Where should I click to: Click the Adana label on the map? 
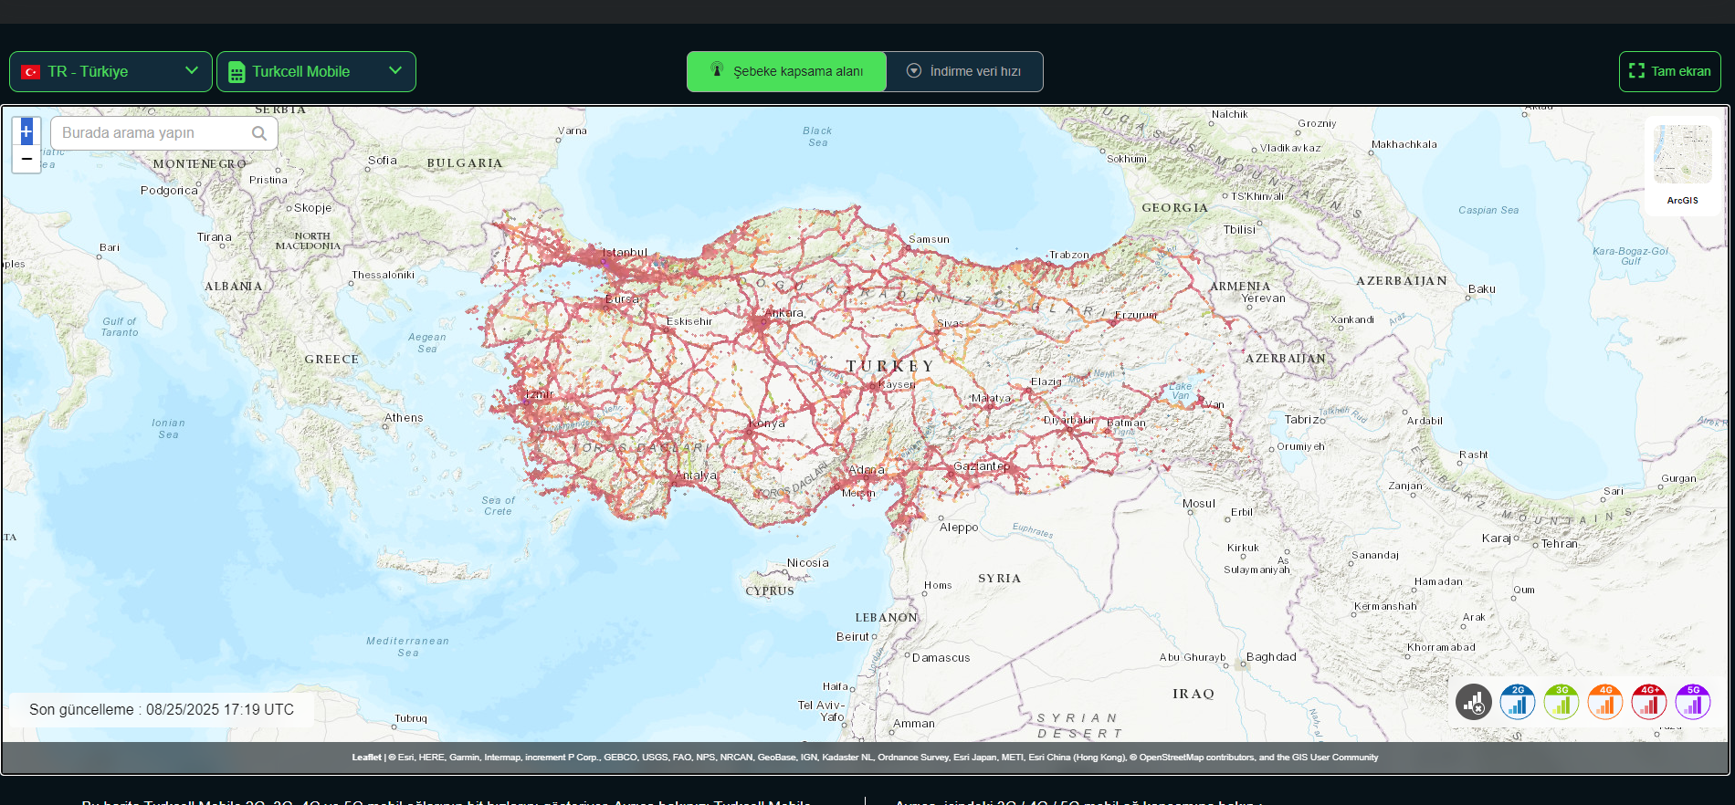[867, 471]
